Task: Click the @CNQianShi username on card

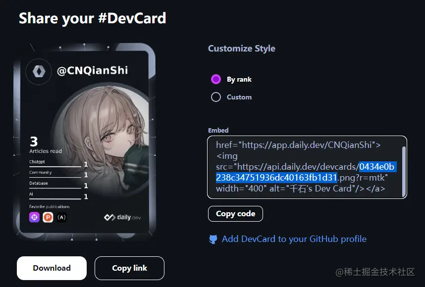Action: point(93,71)
